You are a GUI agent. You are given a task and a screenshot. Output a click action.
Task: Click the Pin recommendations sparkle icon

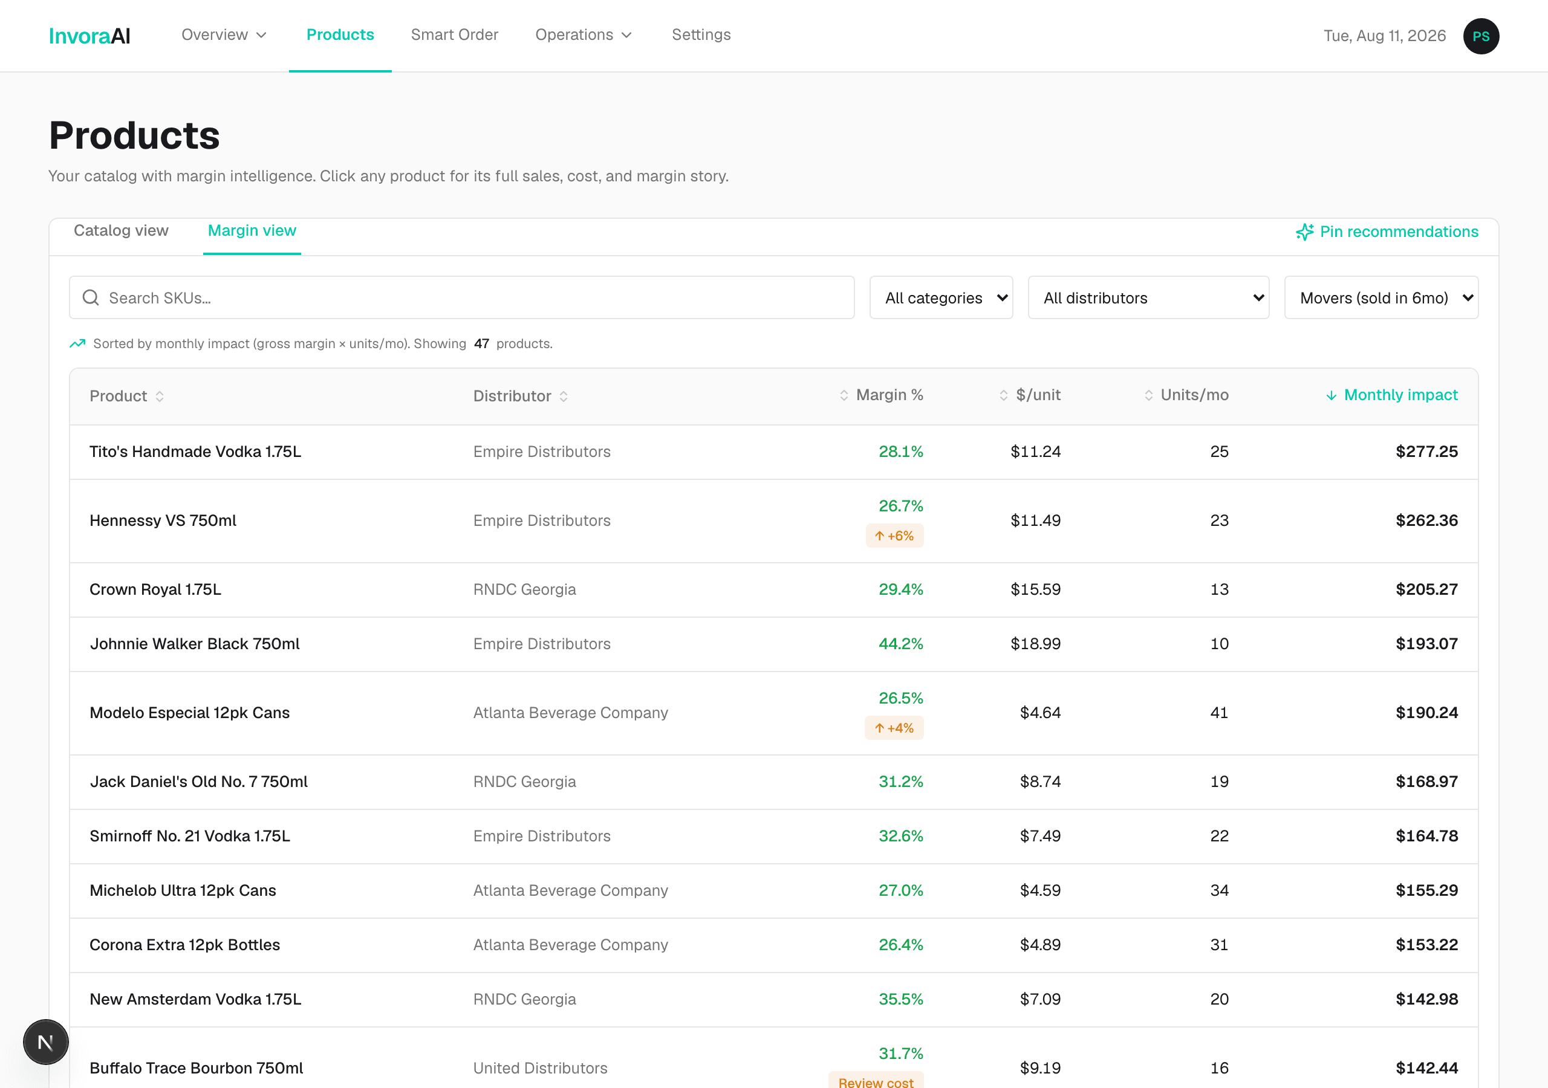coord(1304,232)
